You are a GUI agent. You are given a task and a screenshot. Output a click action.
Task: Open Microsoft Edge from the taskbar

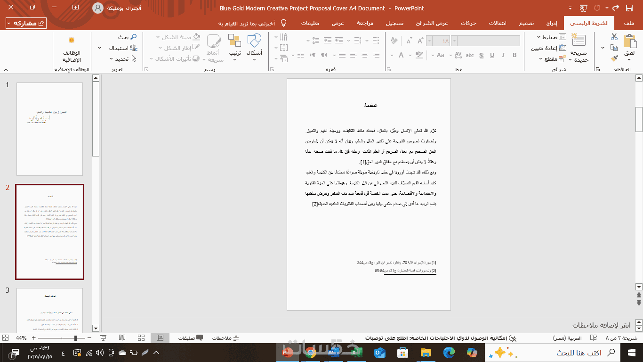(x=449, y=353)
